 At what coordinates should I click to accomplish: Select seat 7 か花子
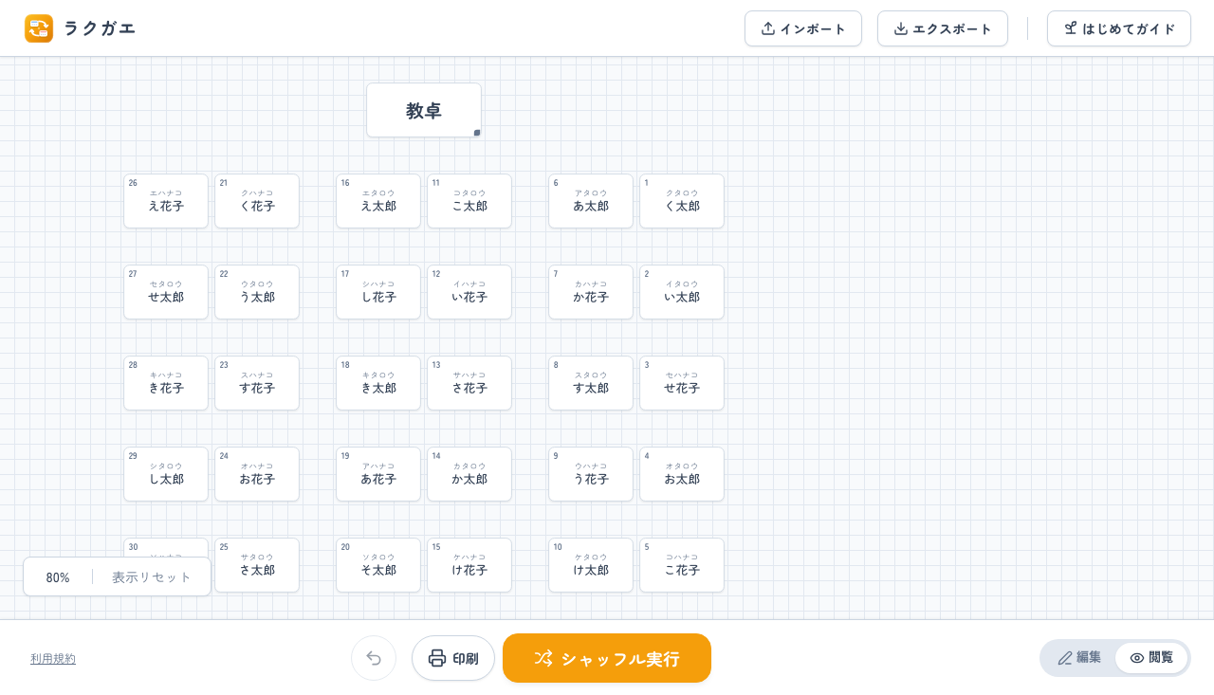tap(591, 292)
